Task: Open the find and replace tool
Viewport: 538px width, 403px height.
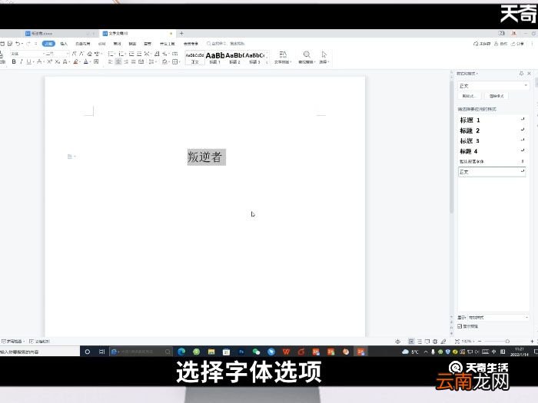Action: coord(306,58)
